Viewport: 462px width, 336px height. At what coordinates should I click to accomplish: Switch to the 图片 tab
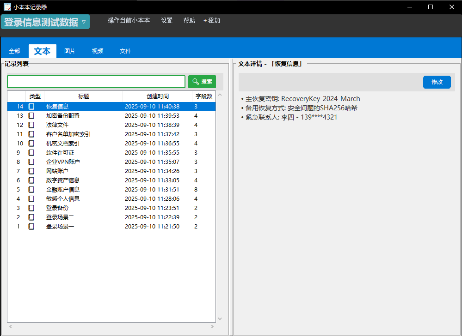tap(70, 51)
